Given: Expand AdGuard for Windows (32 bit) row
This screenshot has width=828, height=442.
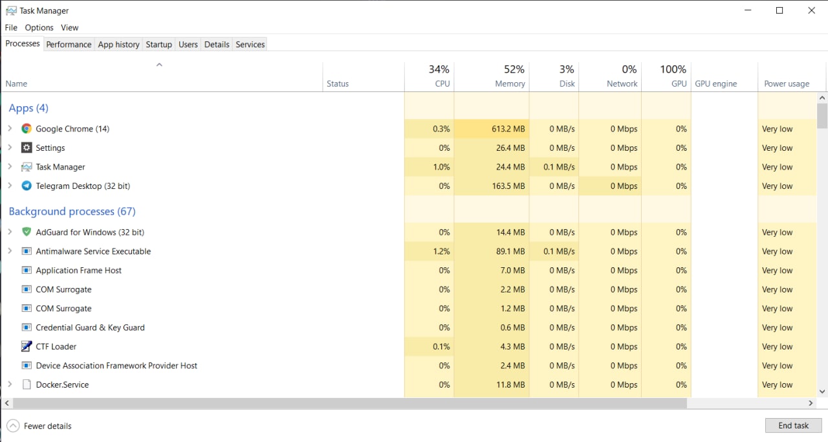Looking at the screenshot, I should [x=10, y=232].
